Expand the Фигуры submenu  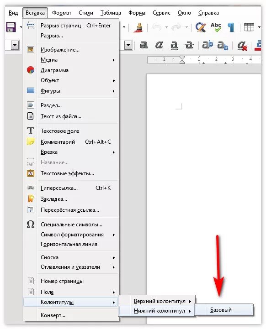coord(71,91)
